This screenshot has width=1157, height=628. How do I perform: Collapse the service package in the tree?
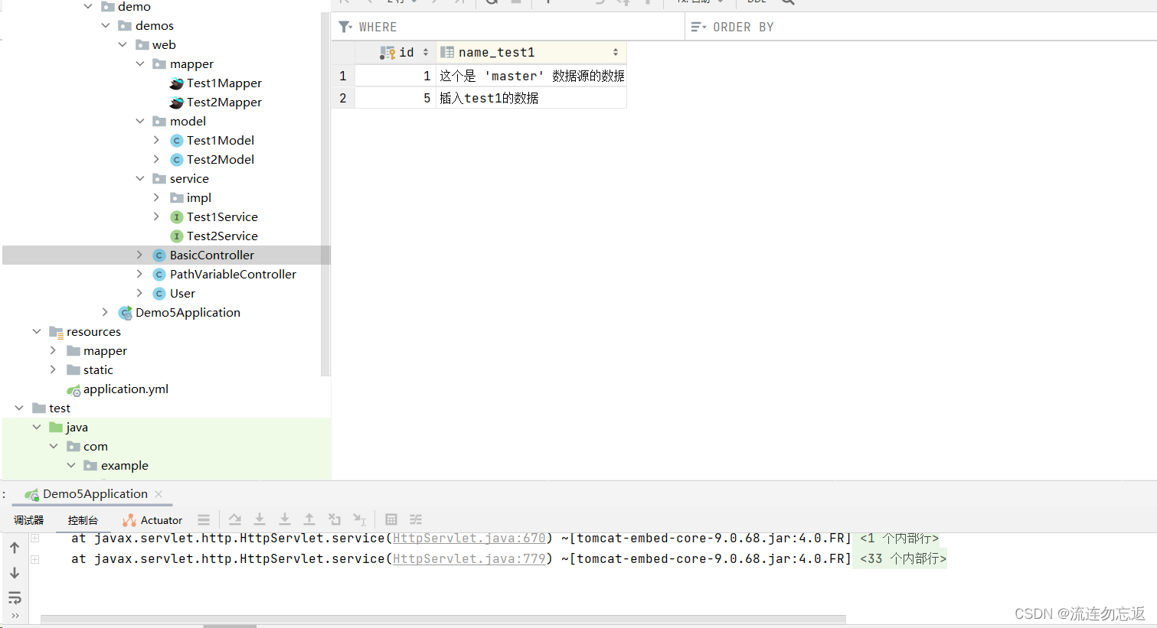140,177
